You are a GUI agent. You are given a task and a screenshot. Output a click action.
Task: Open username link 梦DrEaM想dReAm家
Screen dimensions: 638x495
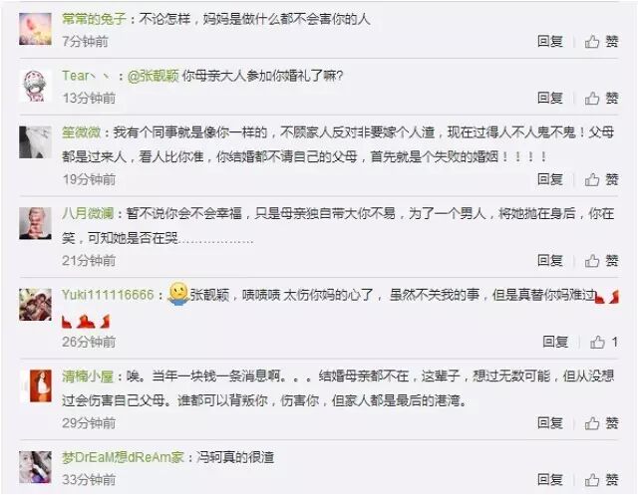point(123,457)
